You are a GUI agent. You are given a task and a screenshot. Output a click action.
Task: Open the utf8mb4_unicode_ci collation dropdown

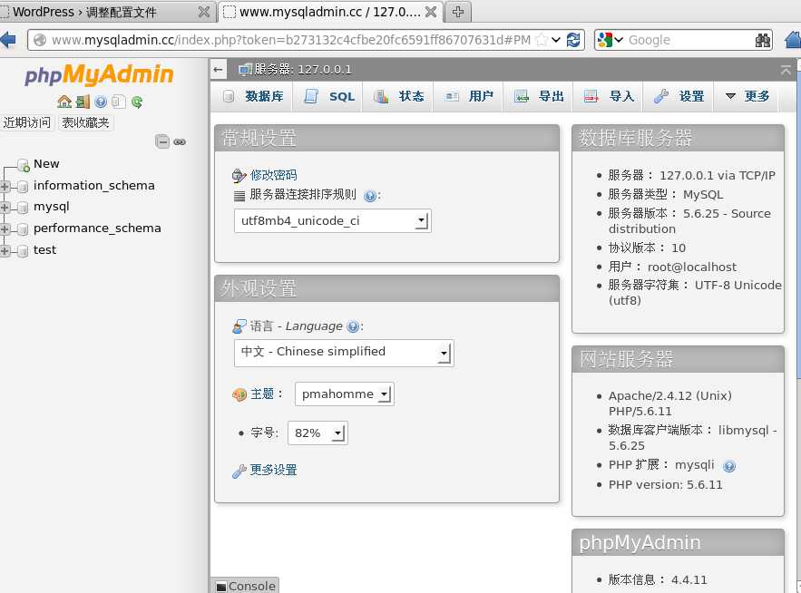click(x=333, y=220)
